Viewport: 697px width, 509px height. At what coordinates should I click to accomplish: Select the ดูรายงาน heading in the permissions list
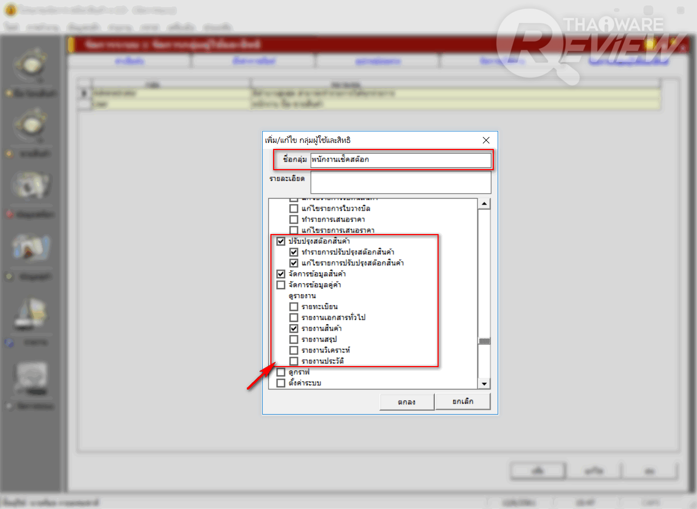[x=302, y=296]
